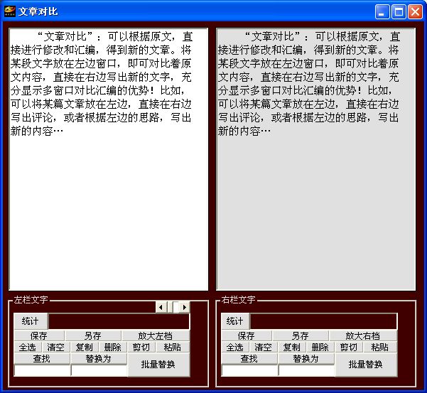The width and height of the screenshot is (427, 393).
Task: Click the 放大左档 button
Action: pos(156,335)
